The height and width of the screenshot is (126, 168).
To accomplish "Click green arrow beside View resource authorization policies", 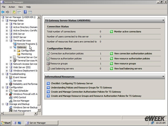I will click(x=111, y=58).
